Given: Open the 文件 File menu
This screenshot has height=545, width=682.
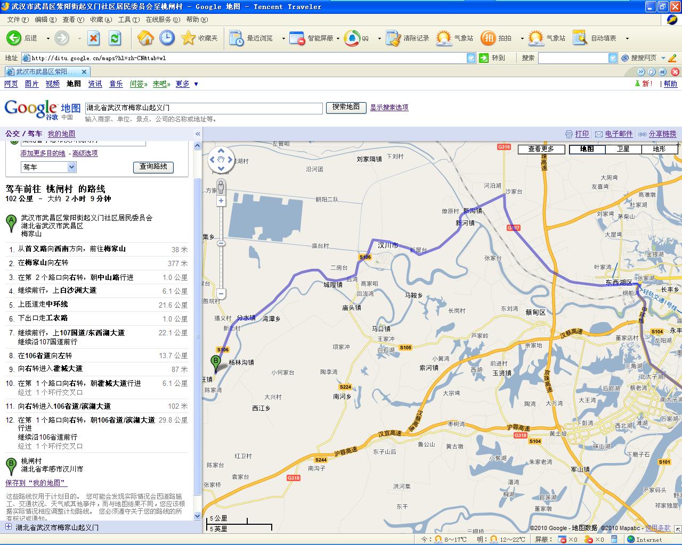Looking at the screenshot, I should click(x=18, y=20).
